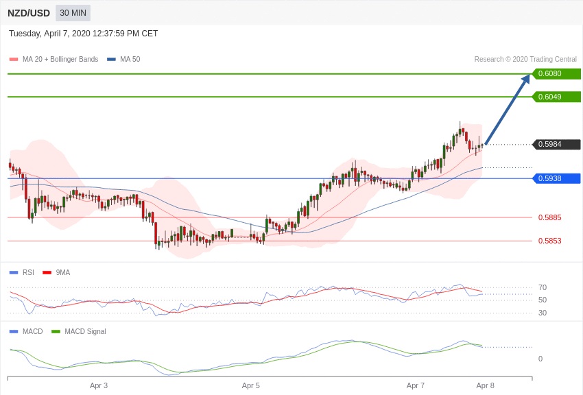Select the 30 MIN timeframe button
The width and height of the screenshot is (583, 395).
coord(73,13)
